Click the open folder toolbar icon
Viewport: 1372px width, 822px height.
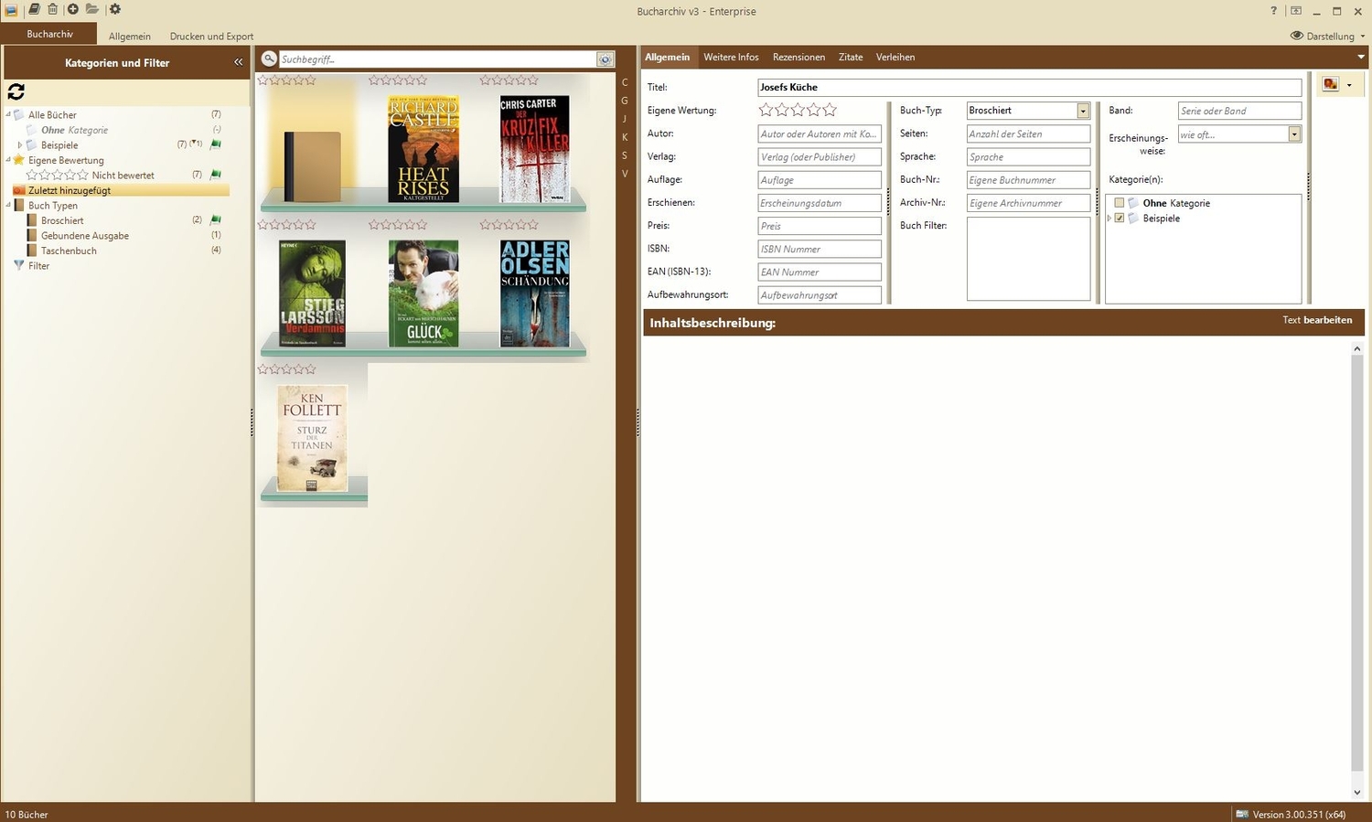coord(92,9)
